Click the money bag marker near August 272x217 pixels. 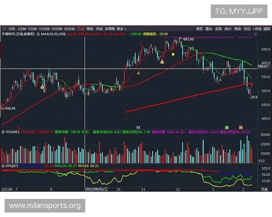click(42, 87)
